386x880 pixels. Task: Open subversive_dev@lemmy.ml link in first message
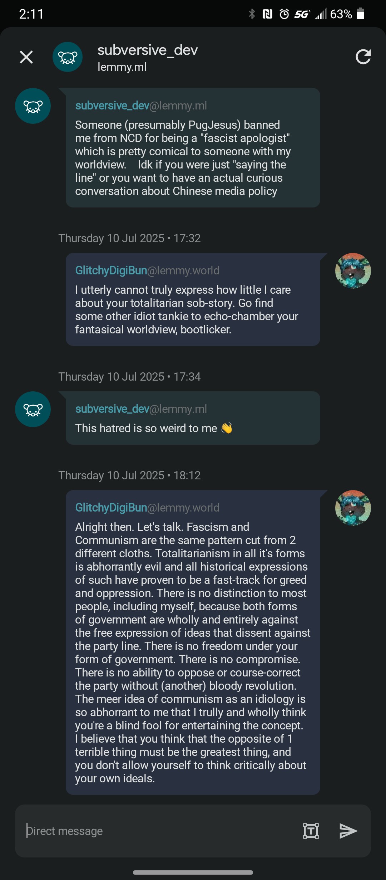(x=141, y=106)
